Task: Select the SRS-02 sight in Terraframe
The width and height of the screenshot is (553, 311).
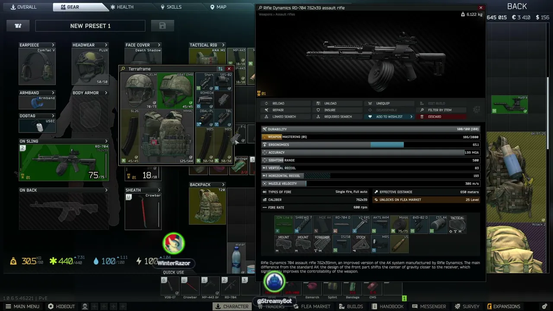Action: point(223,81)
